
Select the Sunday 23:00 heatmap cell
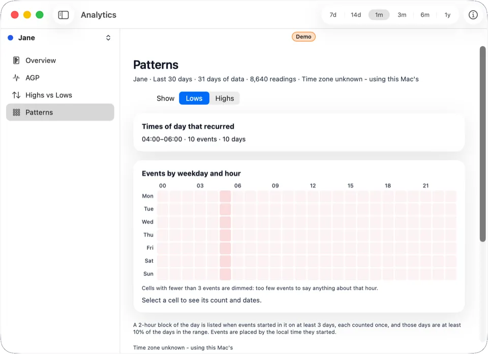(451, 274)
